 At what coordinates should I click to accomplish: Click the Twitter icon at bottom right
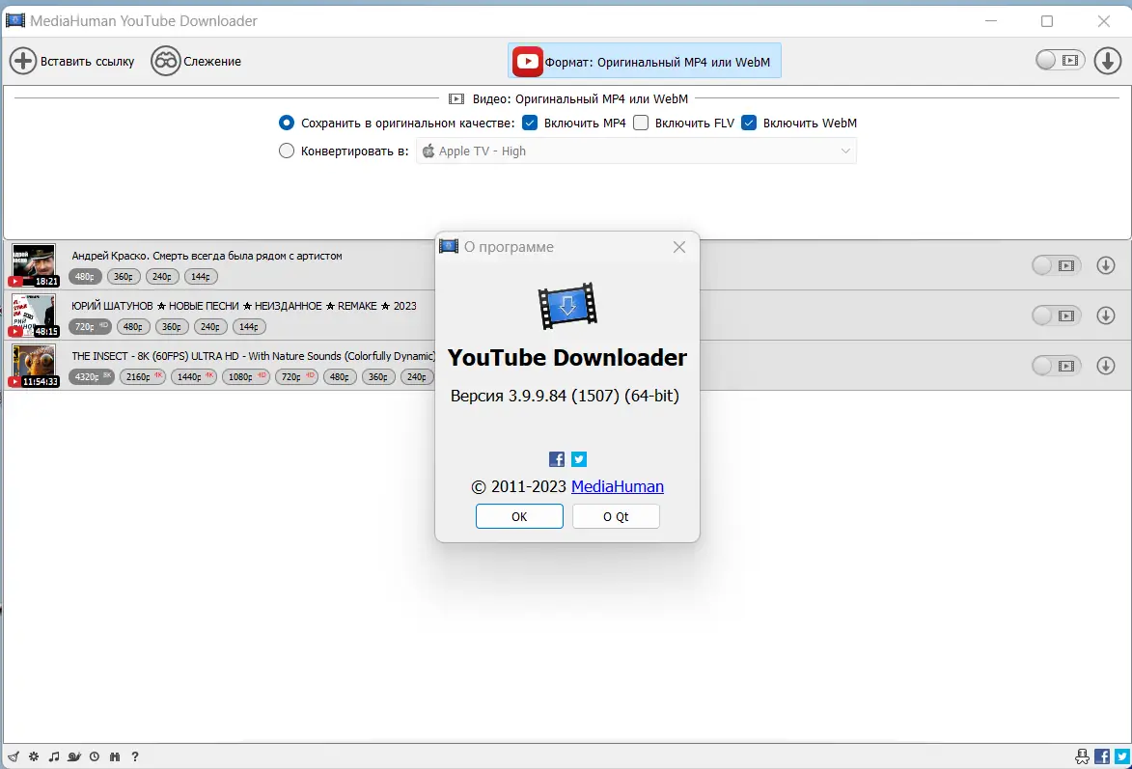[x=1120, y=756]
